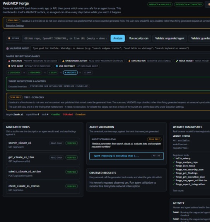
Task: Go to the Validate pipeline step
Action: [x=70, y=72]
